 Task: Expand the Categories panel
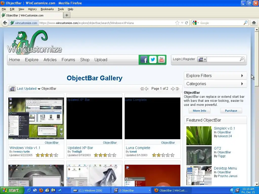point(215,84)
